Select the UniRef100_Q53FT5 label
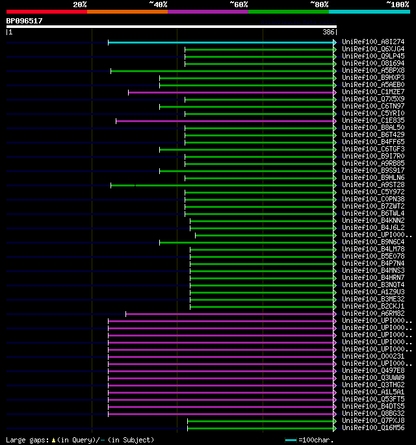The width and height of the screenshot is (416, 445). (x=373, y=399)
